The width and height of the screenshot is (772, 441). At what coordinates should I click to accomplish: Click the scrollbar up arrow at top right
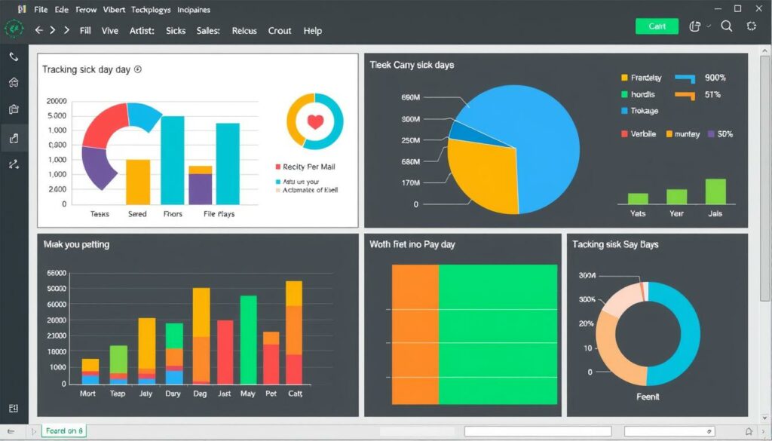point(765,51)
